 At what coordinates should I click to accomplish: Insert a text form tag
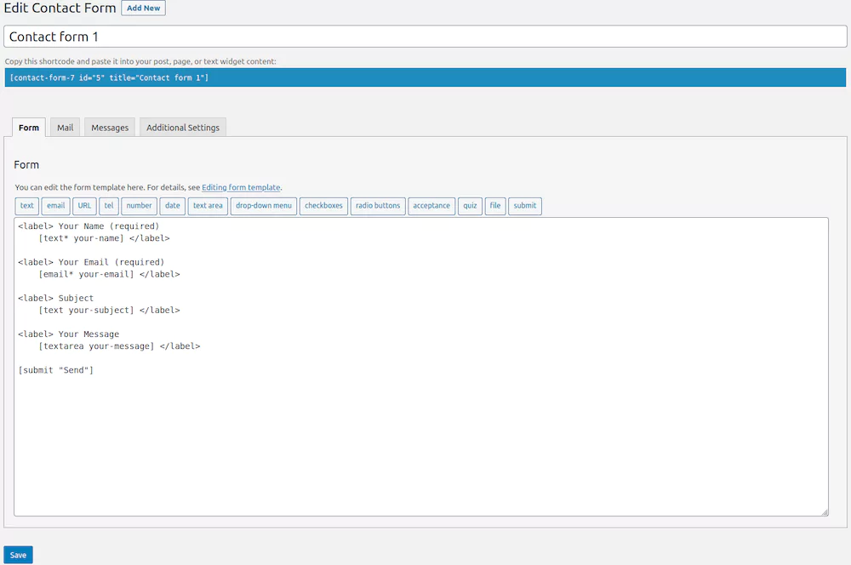point(27,206)
